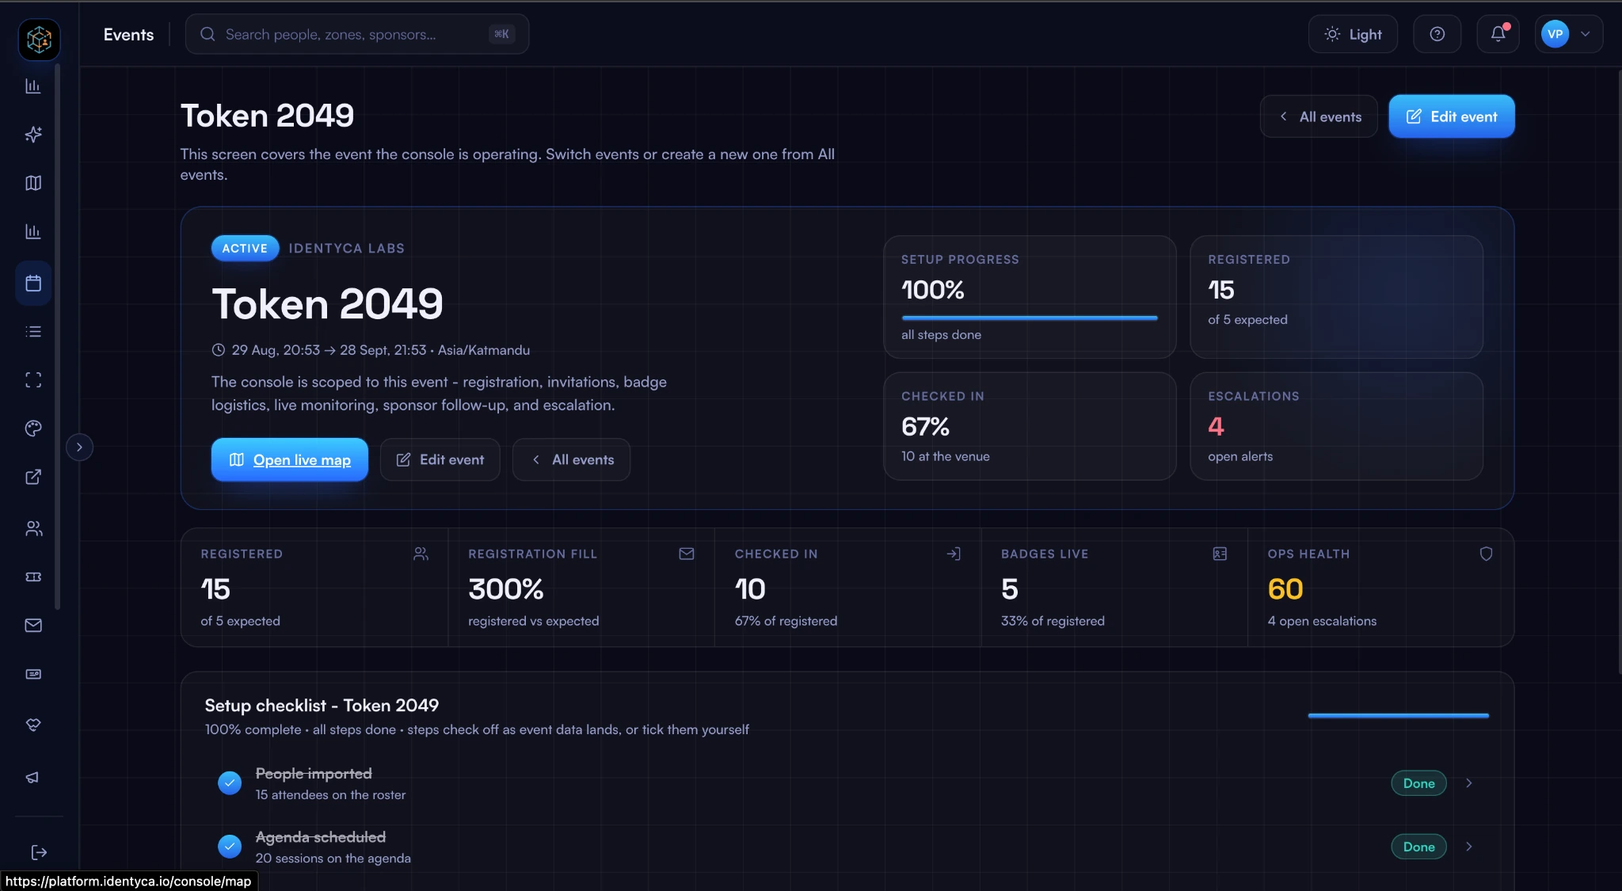
Task: Click the Done badge for People imported
Action: click(1418, 782)
